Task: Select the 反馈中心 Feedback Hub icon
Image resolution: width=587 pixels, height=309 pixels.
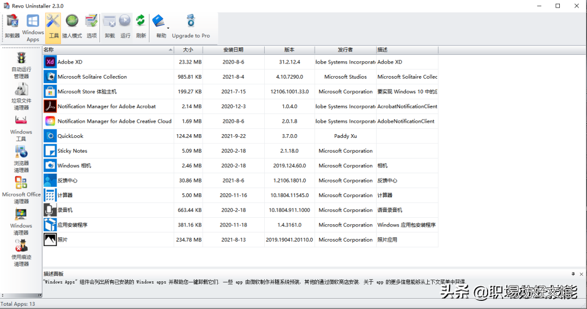Action: pos(50,180)
